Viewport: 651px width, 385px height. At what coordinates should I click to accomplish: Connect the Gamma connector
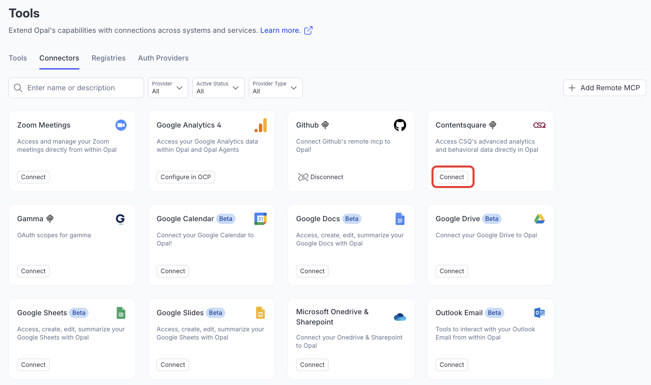[34, 271]
